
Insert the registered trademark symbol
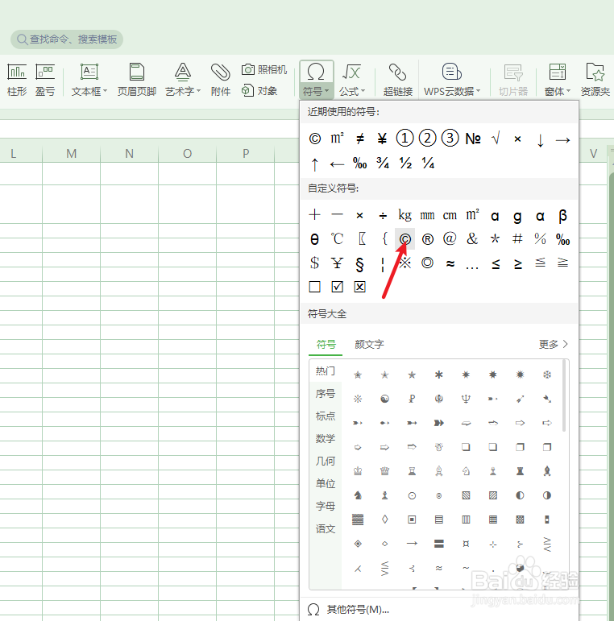427,239
